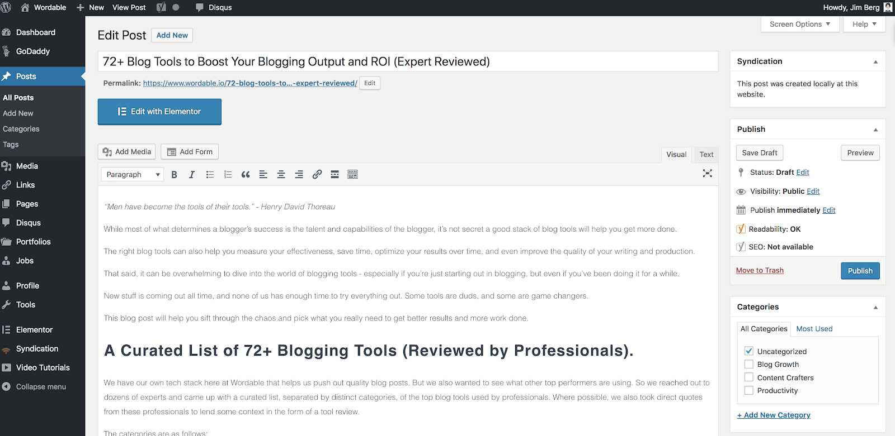
Task: Align text center
Action: tap(281, 175)
